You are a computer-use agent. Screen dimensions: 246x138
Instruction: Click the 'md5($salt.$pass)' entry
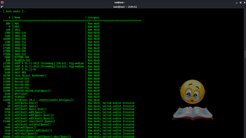point(26,106)
